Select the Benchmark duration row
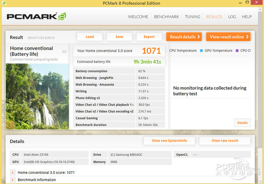264x184 pixels. [x=119, y=125]
